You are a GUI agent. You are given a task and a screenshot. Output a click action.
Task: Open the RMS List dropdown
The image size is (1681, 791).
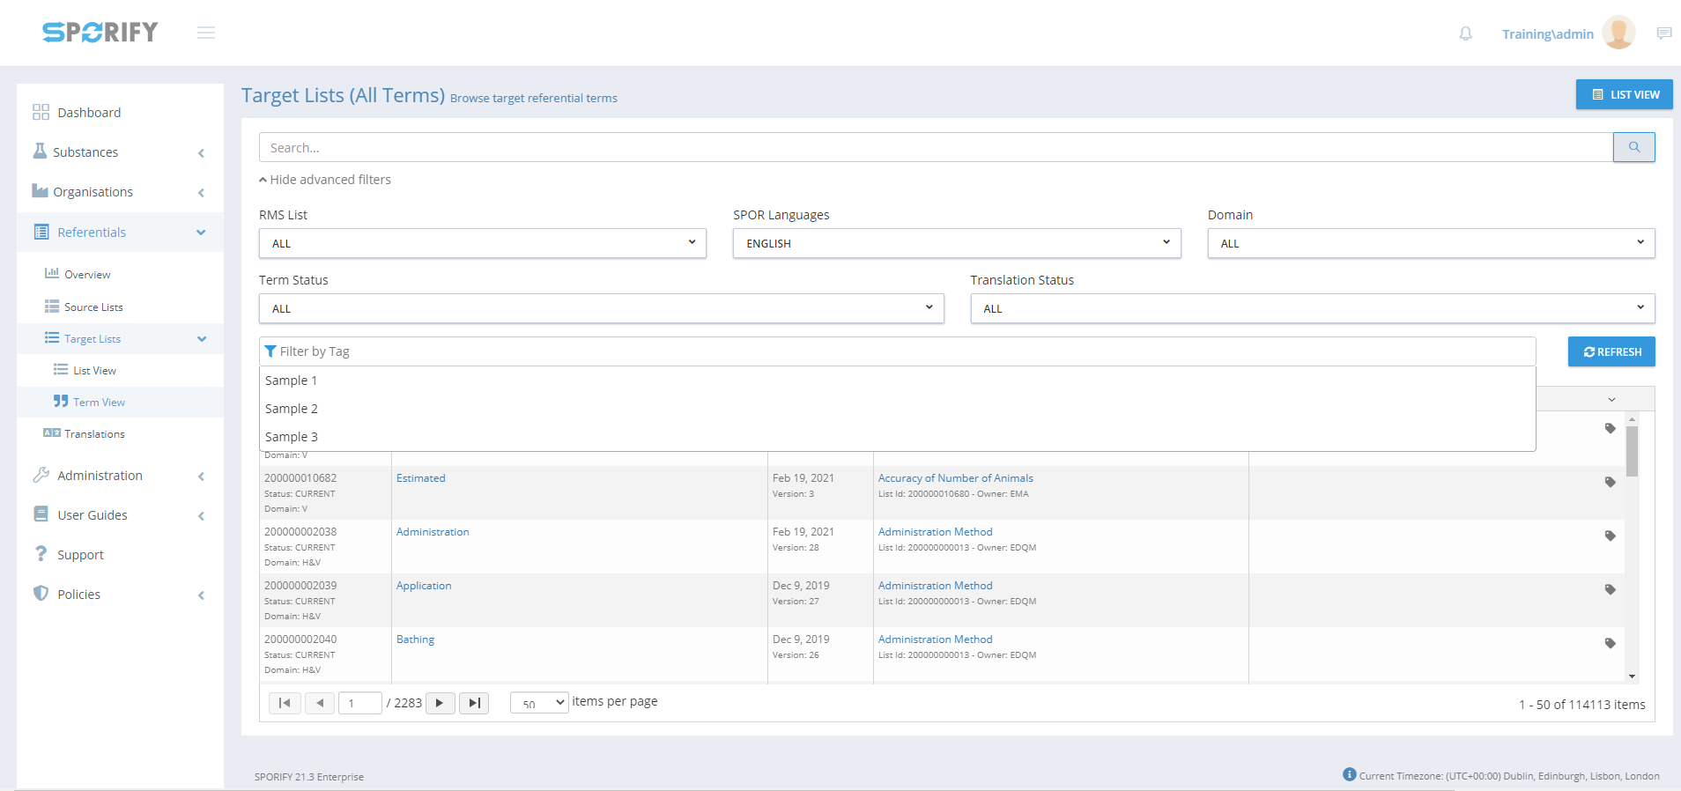482,243
